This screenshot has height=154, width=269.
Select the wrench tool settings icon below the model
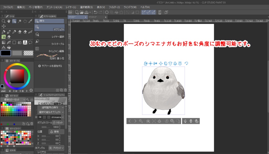(141, 121)
